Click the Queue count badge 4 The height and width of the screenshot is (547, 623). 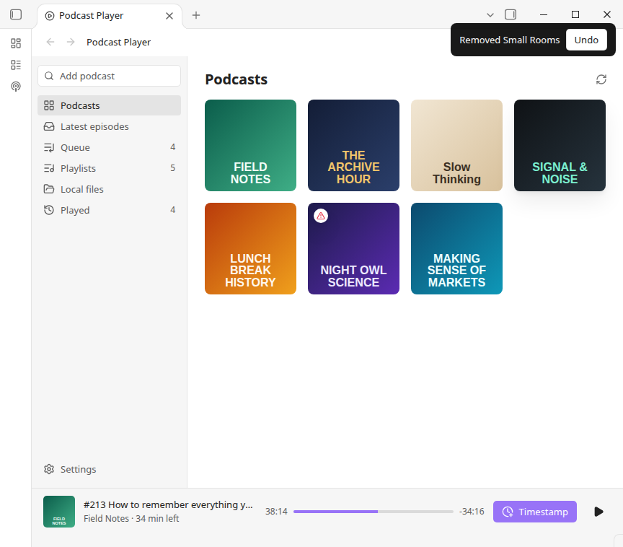[173, 147]
